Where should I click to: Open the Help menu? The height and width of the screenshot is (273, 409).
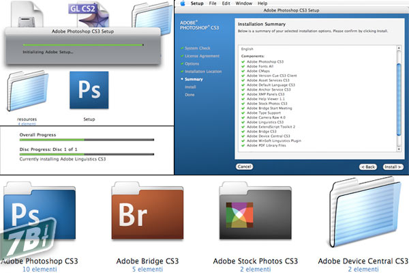point(261,3)
